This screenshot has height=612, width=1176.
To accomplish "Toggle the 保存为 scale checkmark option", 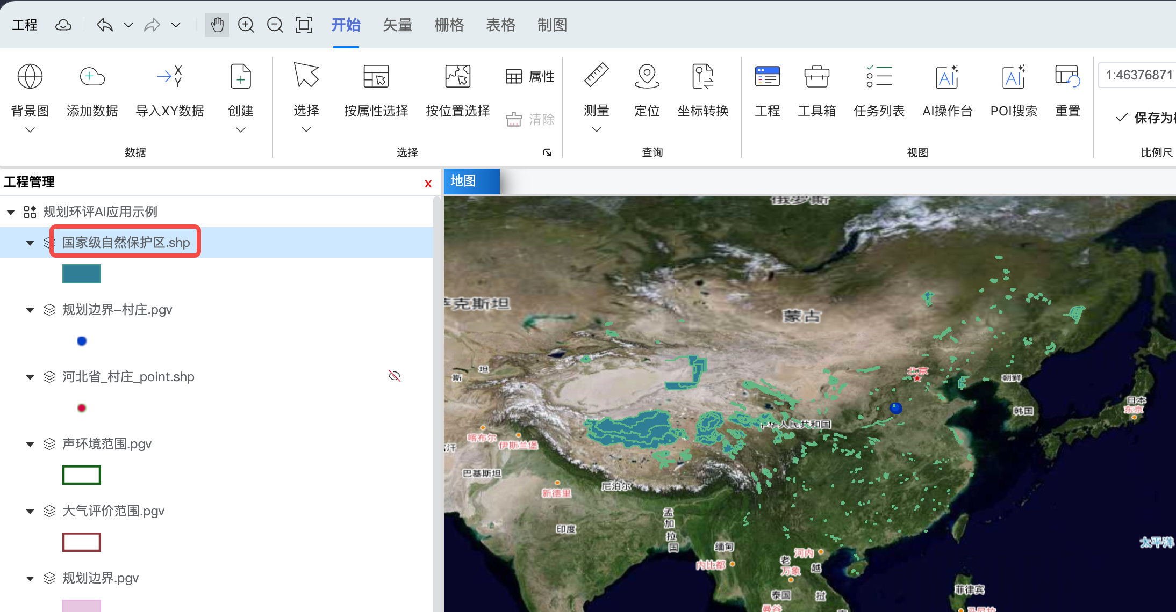I will tap(1122, 118).
